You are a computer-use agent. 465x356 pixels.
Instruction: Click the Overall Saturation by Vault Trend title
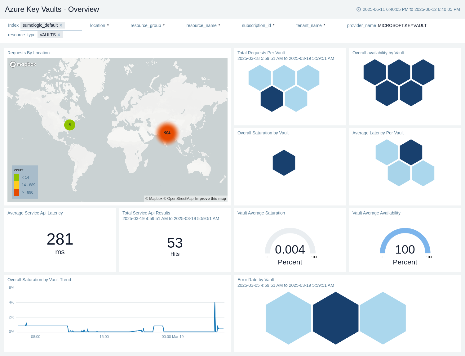(x=39, y=280)
